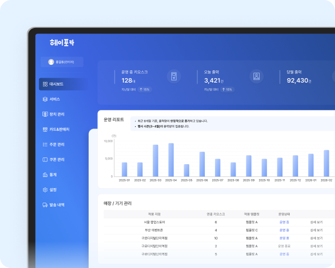The height and width of the screenshot is (268, 335).
Task: Click the 2025-03 chart bar
Action: (x=156, y=161)
